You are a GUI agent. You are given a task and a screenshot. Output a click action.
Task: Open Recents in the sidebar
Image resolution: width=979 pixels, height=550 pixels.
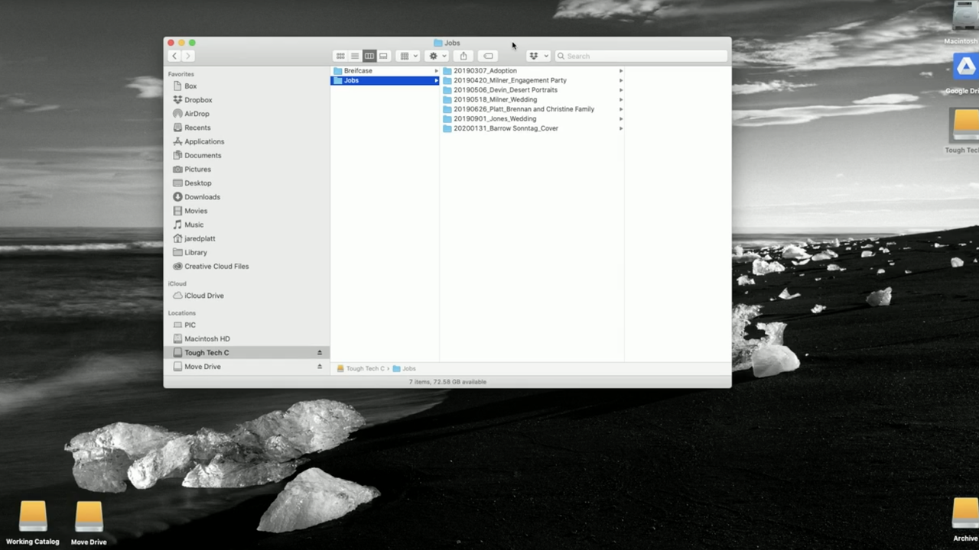click(197, 128)
